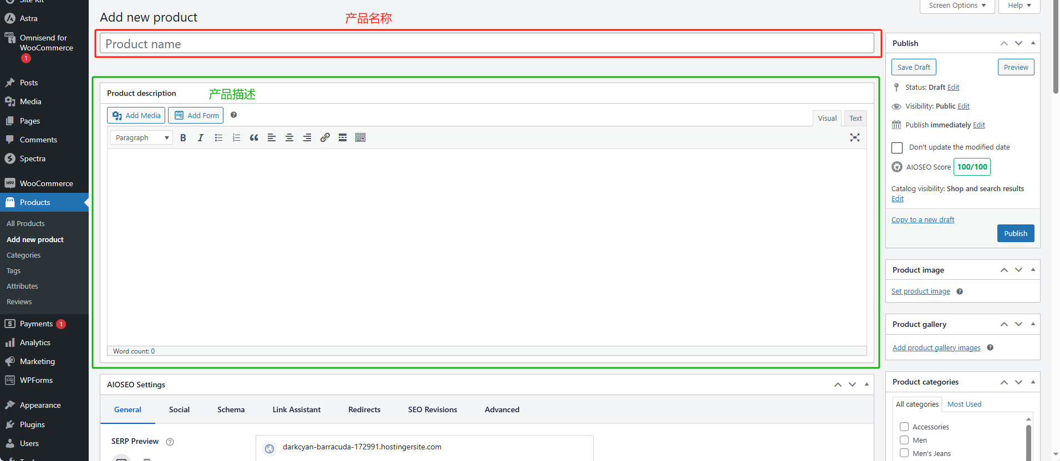Open the Text editor tab

pyautogui.click(x=855, y=119)
